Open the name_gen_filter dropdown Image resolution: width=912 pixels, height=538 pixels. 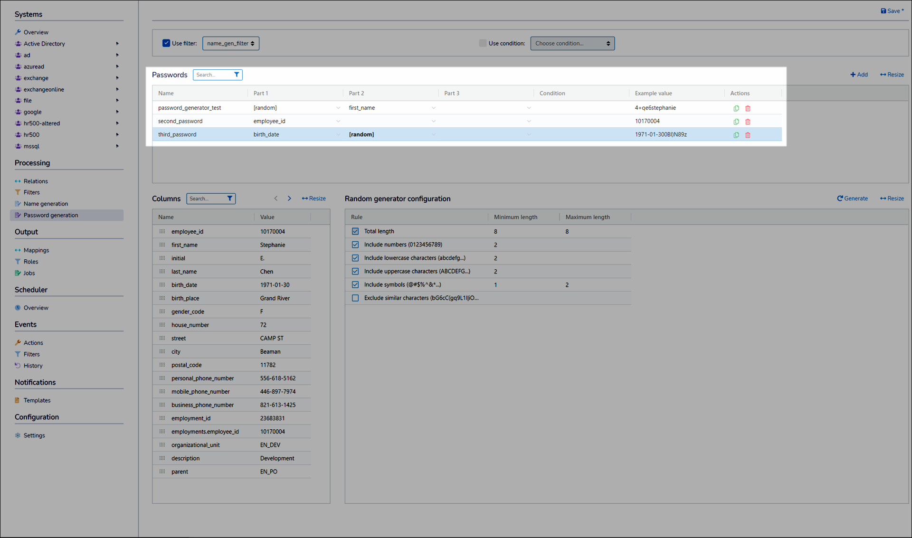230,43
